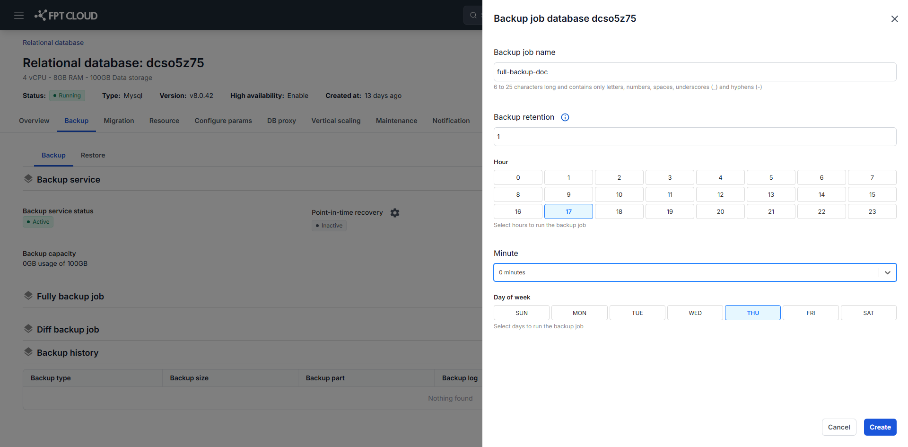
Task: Switch to the Overview tab
Action: click(x=34, y=121)
